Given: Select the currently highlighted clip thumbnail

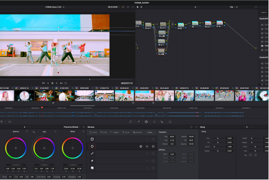Looking at the screenshot, I should pyautogui.click(x=144, y=95).
